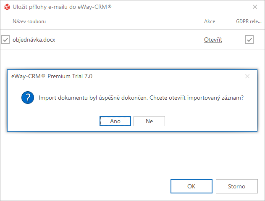Decline with the Ne button
Viewport: 265px width, 201px height.
149,121
